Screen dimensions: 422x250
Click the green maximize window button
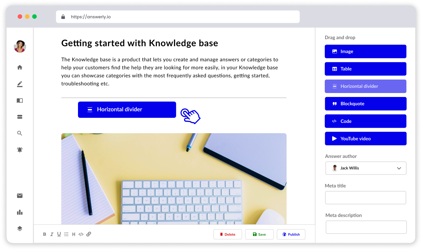pos(34,17)
